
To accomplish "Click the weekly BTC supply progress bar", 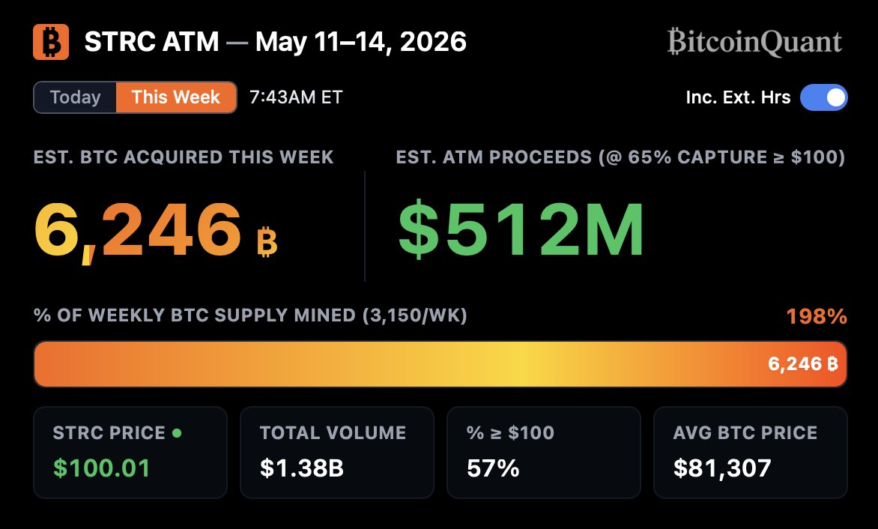I will click(x=440, y=364).
